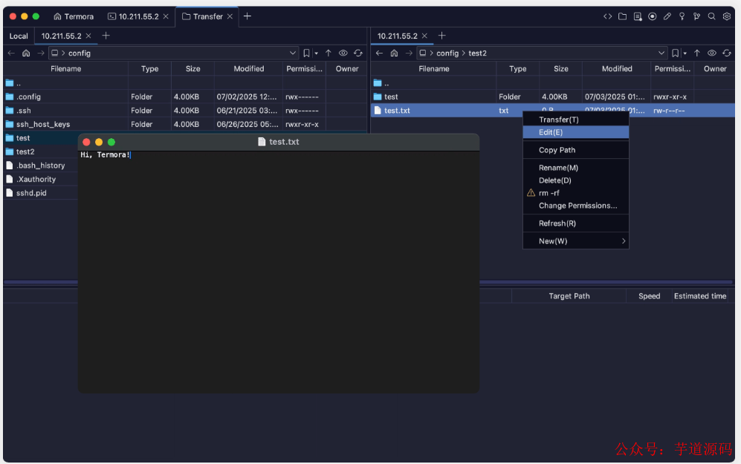741x464 pixels.
Task: Click config in right pane breadcrumb path
Action: tap(447, 53)
